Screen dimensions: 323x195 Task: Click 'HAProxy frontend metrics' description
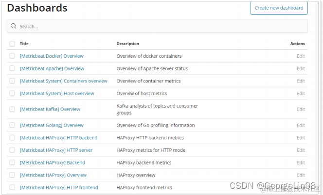tap(144, 188)
